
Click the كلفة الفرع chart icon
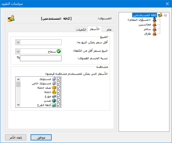54,105
